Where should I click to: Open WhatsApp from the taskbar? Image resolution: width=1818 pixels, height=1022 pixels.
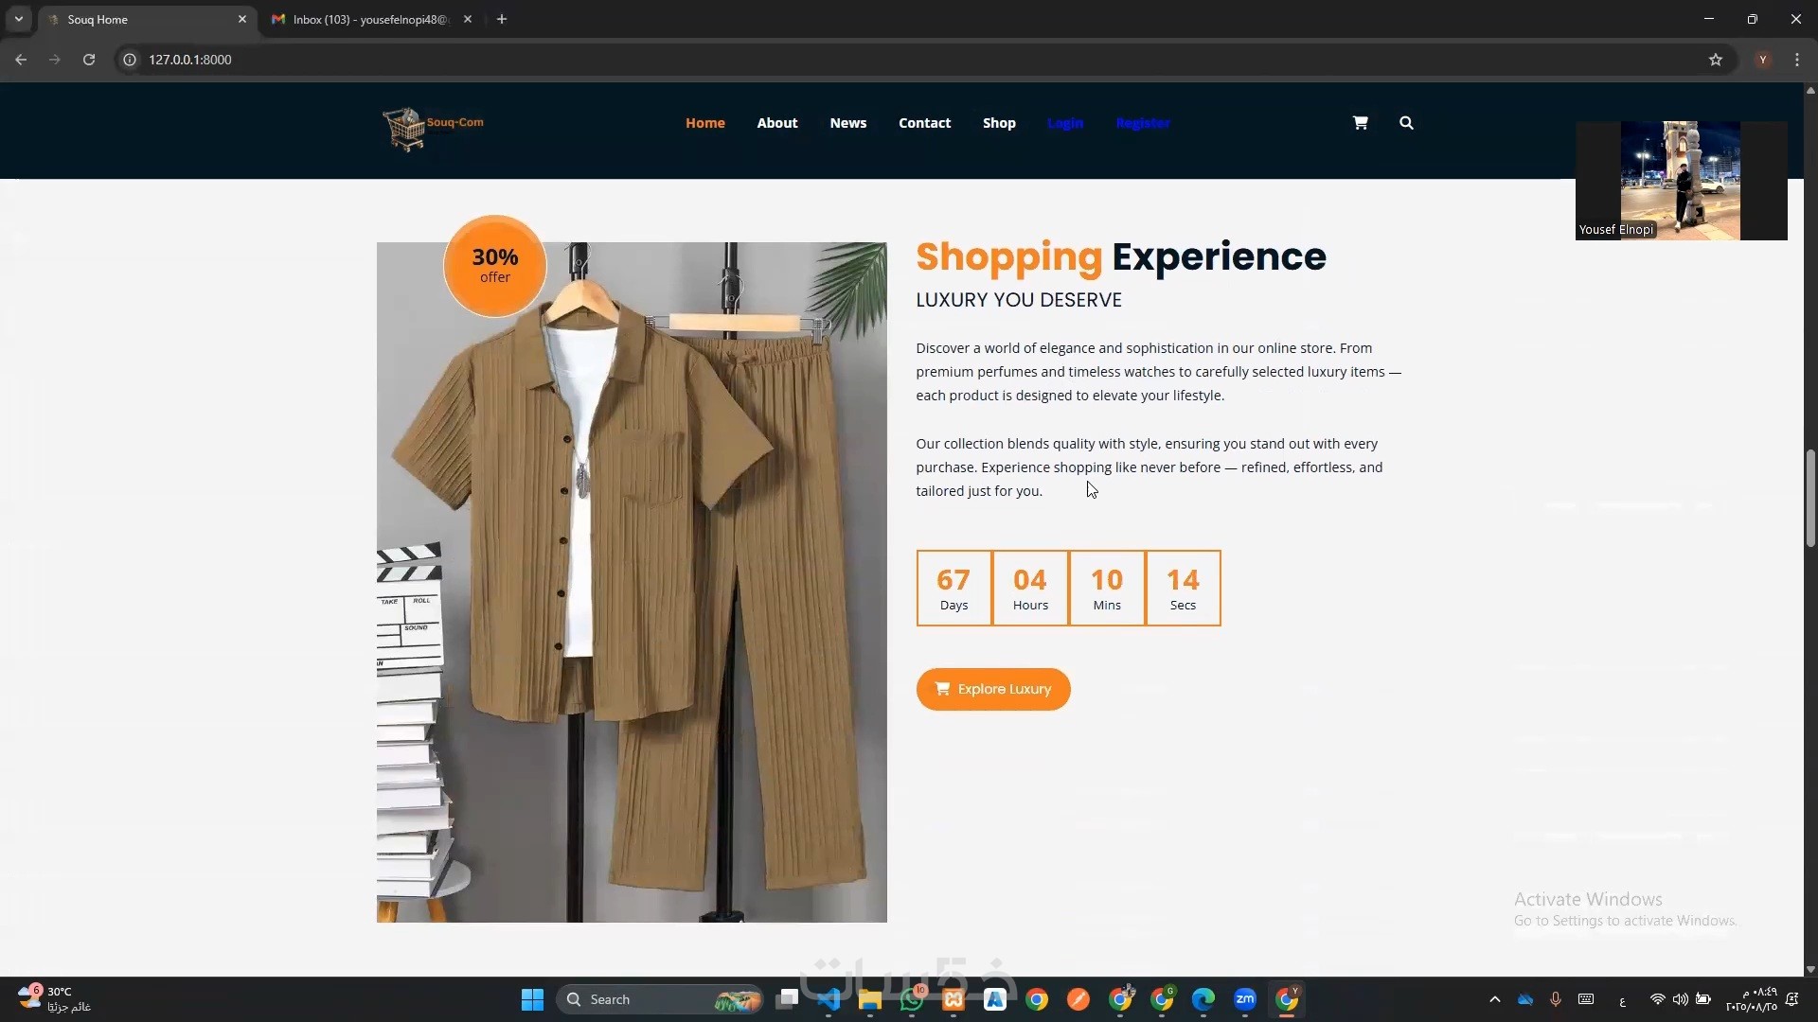tap(912, 999)
